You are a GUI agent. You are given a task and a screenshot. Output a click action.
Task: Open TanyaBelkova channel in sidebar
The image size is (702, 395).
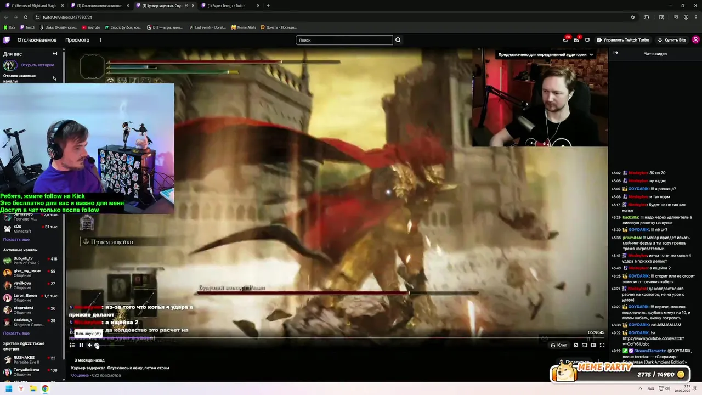point(32,372)
